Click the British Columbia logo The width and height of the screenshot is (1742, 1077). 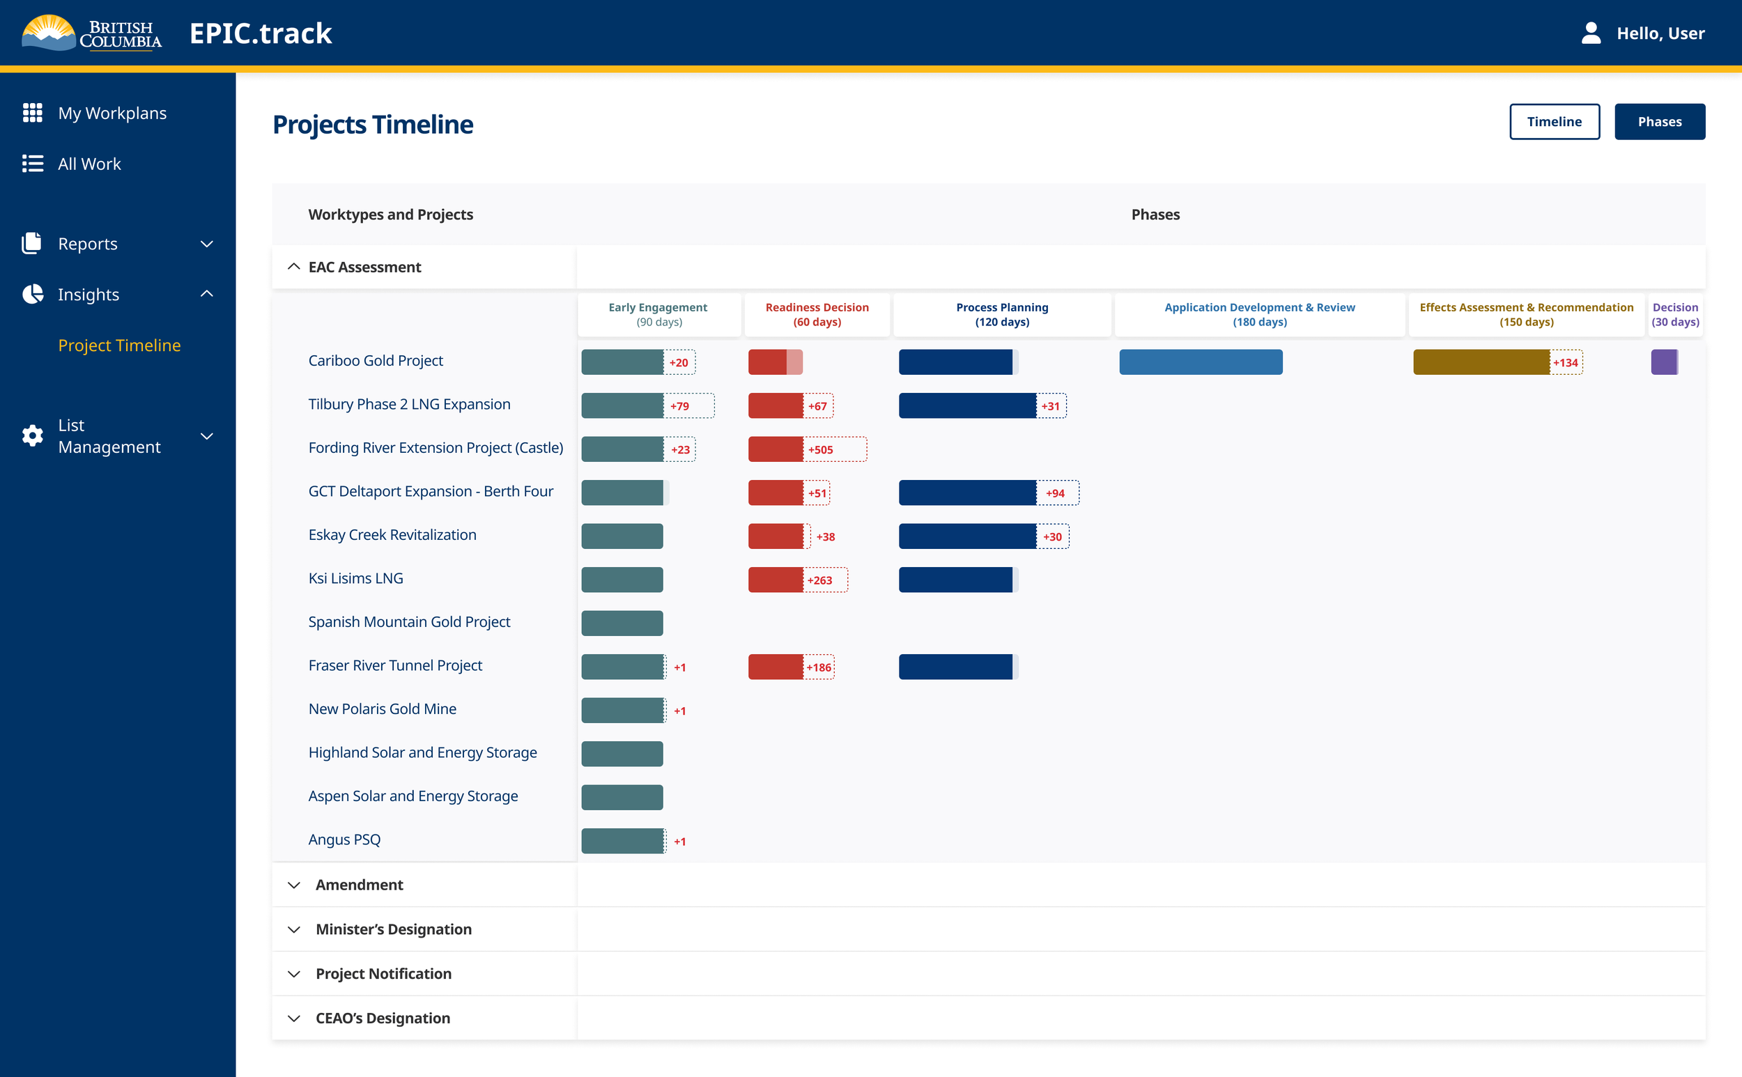pyautogui.click(x=92, y=33)
